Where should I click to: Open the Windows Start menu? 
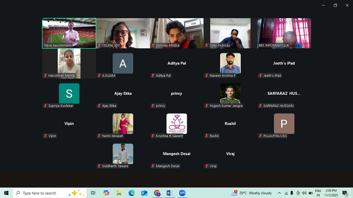pyautogui.click(x=6, y=193)
